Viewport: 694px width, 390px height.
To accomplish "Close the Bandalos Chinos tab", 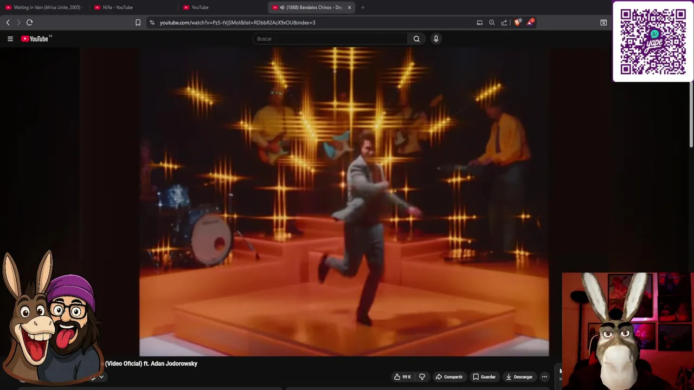I will (350, 8).
